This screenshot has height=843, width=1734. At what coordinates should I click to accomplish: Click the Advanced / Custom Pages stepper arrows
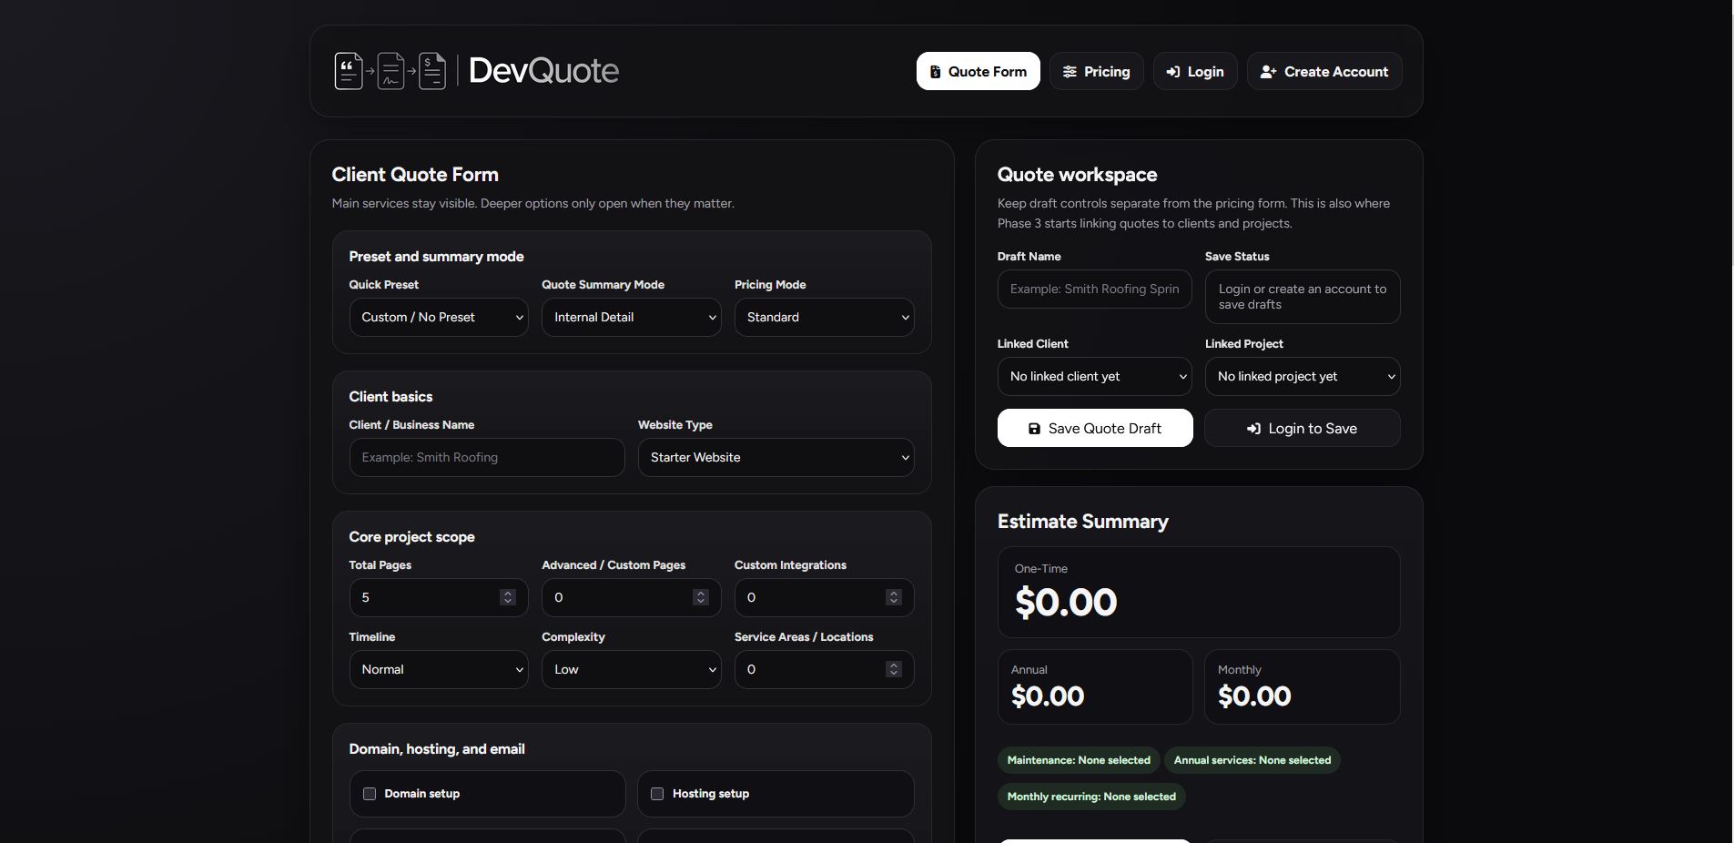pos(700,597)
